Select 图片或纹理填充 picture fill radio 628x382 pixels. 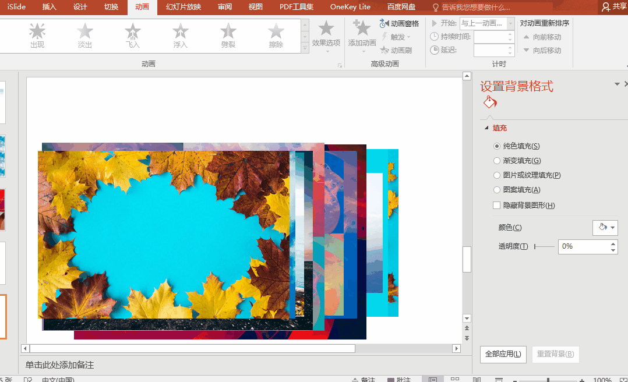coord(496,175)
